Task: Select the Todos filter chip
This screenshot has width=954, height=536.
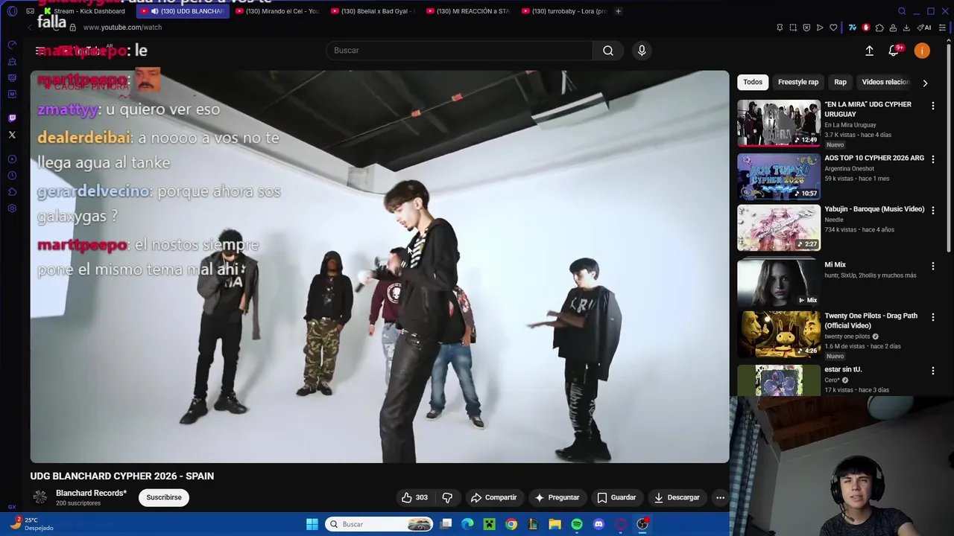Action: pos(753,82)
